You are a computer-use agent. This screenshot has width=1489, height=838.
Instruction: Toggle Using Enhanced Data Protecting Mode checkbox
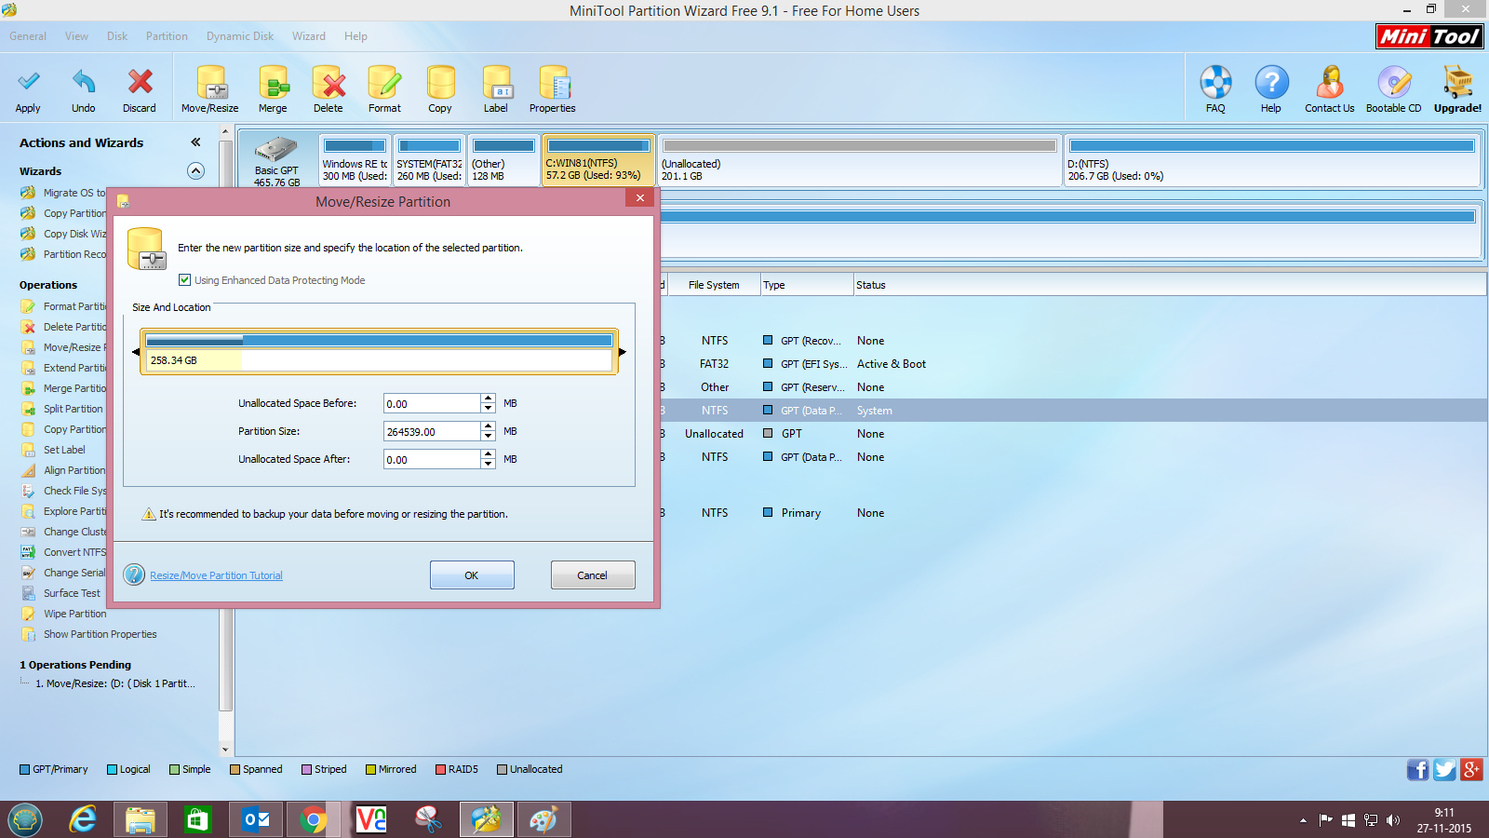coord(184,280)
